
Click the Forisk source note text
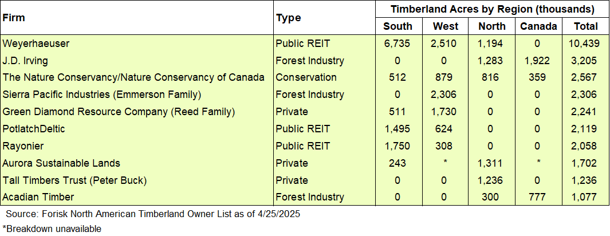point(152,214)
